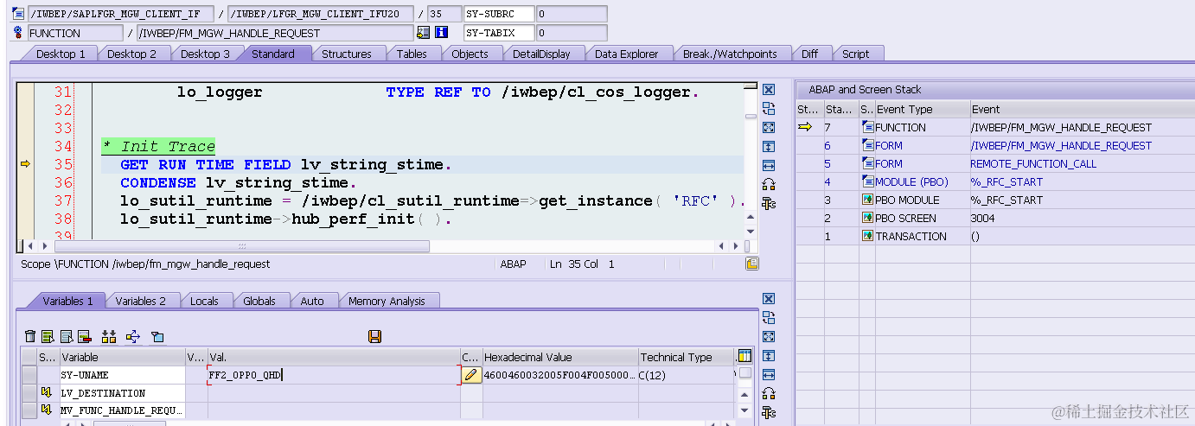Image resolution: width=1195 pixels, height=426 pixels.
Task: Click the pencil icon to change SY-UNAME value
Action: (471, 375)
